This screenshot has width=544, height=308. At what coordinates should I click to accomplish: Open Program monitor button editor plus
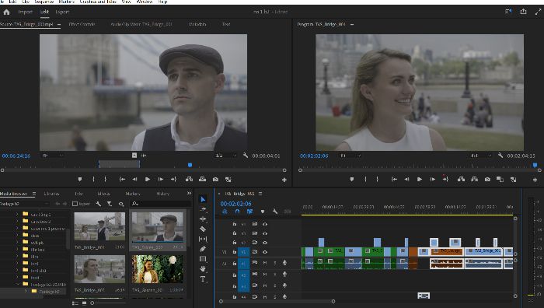tap(535, 180)
